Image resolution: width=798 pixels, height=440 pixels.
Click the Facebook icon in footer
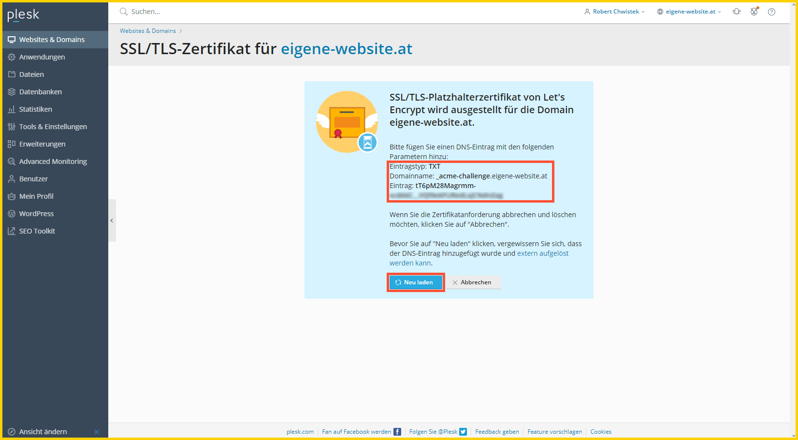397,432
